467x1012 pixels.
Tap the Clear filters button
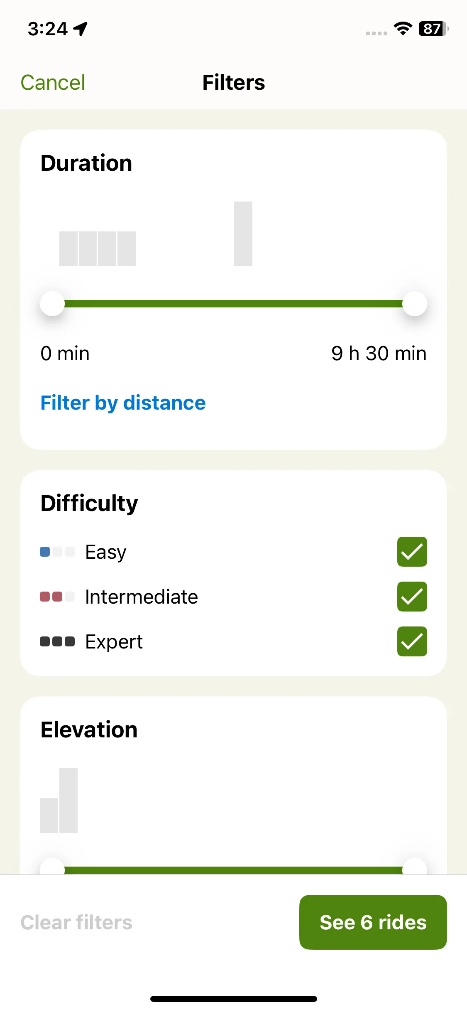(76, 922)
